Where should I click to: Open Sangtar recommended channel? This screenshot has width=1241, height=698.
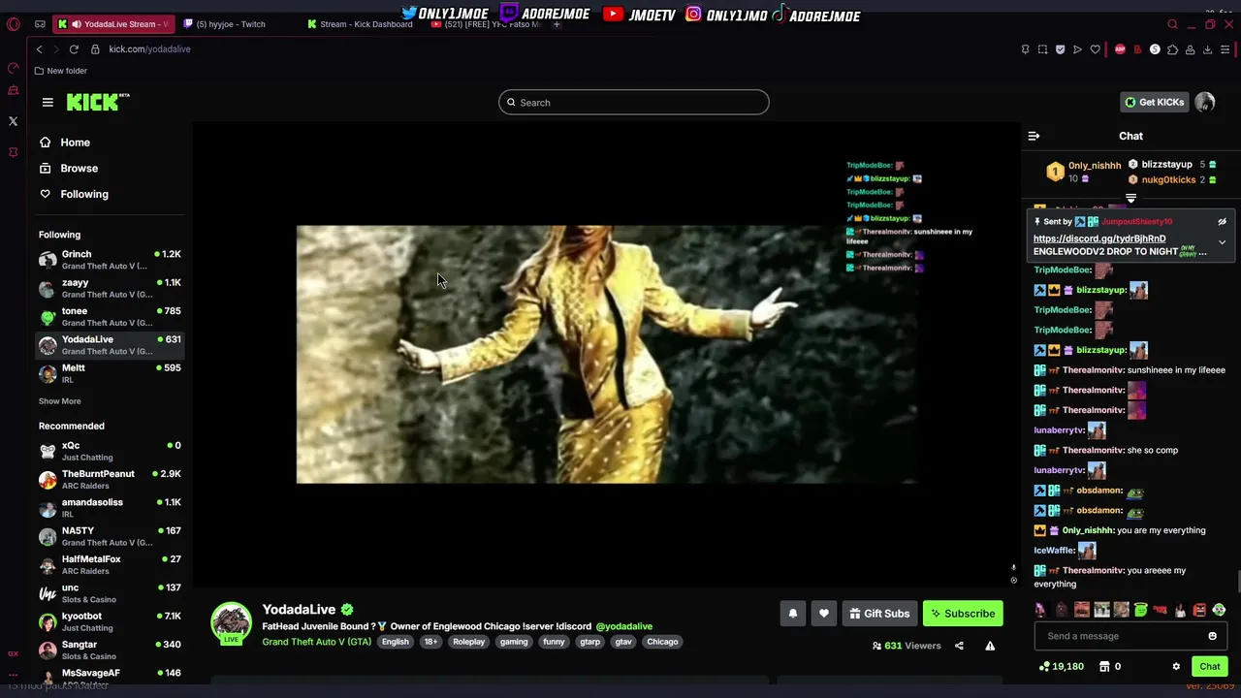(110, 650)
